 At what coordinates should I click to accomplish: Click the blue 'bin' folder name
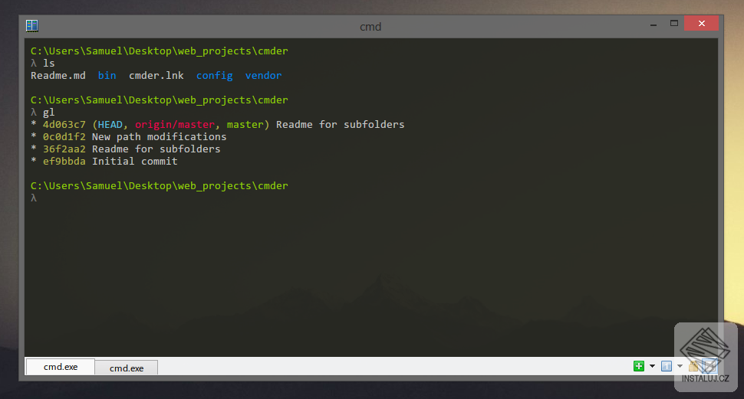point(107,75)
